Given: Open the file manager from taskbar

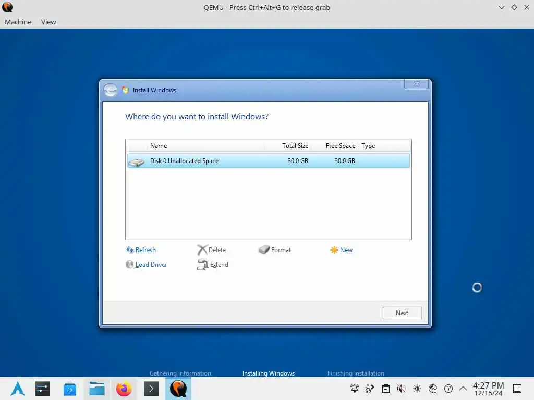Looking at the screenshot, I should [x=96, y=389].
